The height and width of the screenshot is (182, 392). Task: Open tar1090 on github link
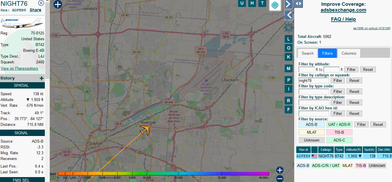coord(372,28)
